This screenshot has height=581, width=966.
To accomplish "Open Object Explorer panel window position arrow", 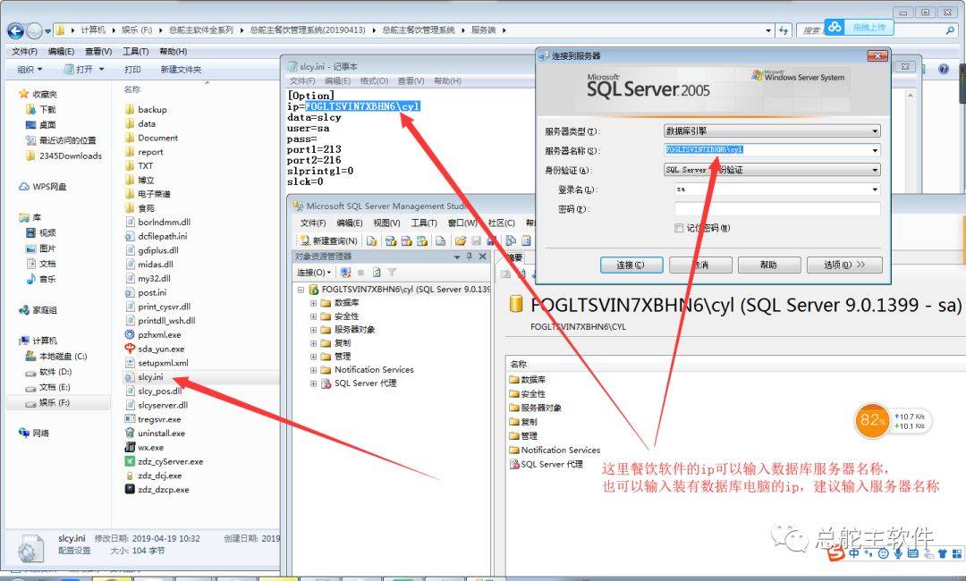I will click(x=457, y=257).
